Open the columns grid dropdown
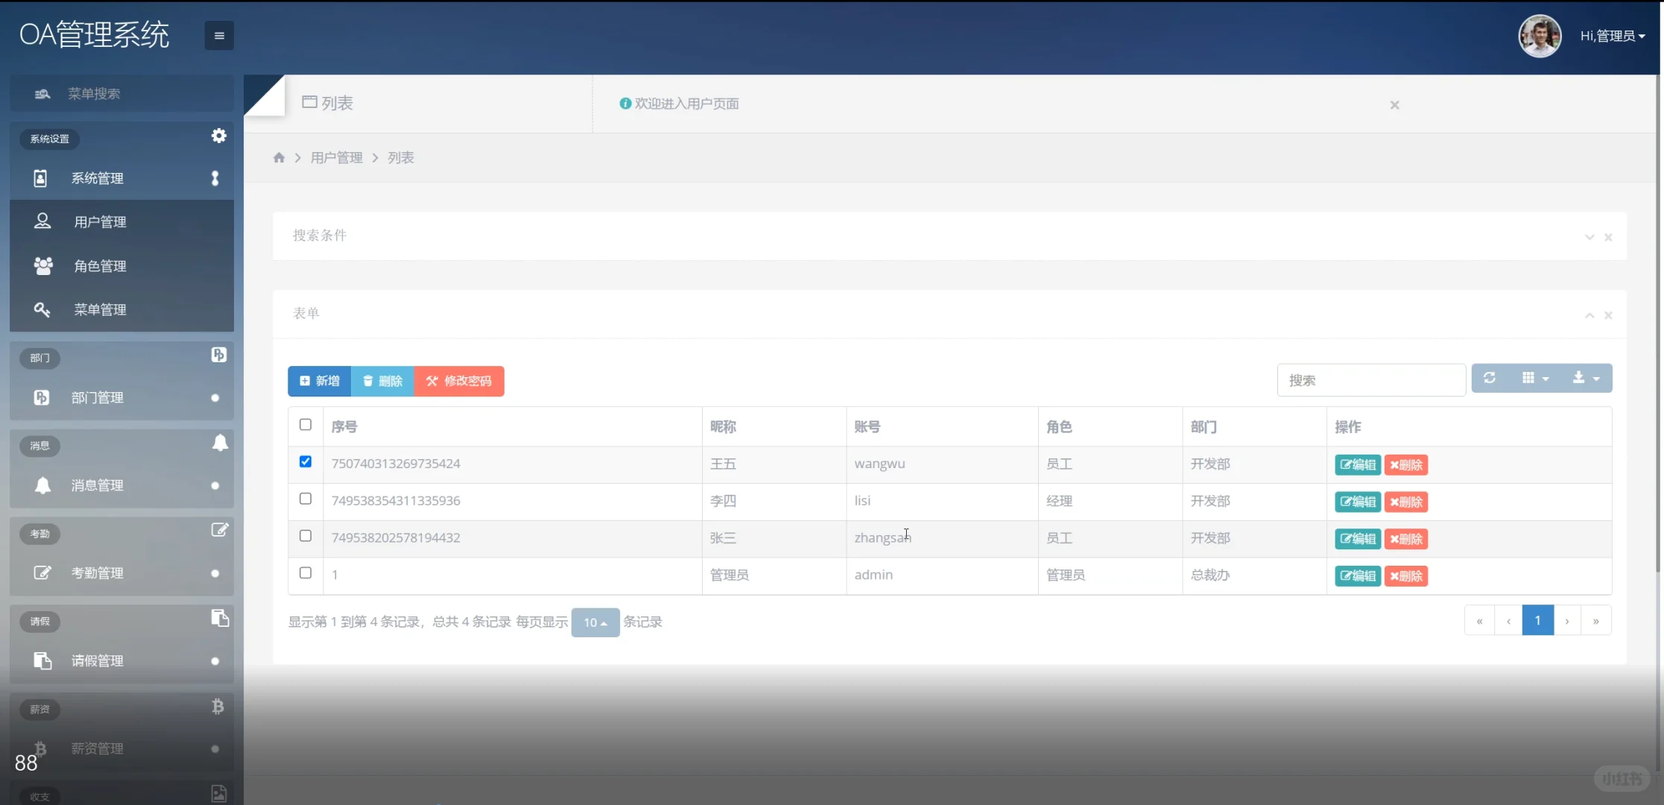This screenshot has height=805, width=1664. (x=1535, y=378)
